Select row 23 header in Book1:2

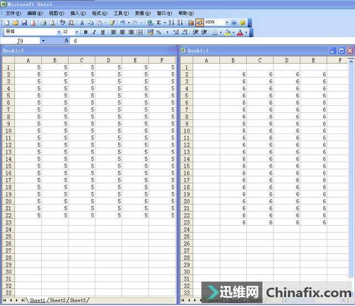point(8,222)
